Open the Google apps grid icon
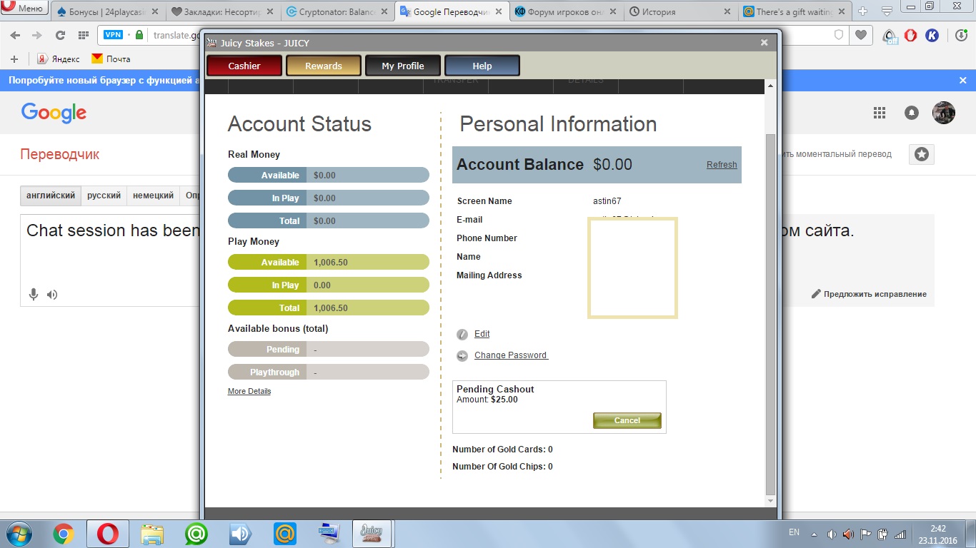Screen dimensions: 976x548 point(880,113)
